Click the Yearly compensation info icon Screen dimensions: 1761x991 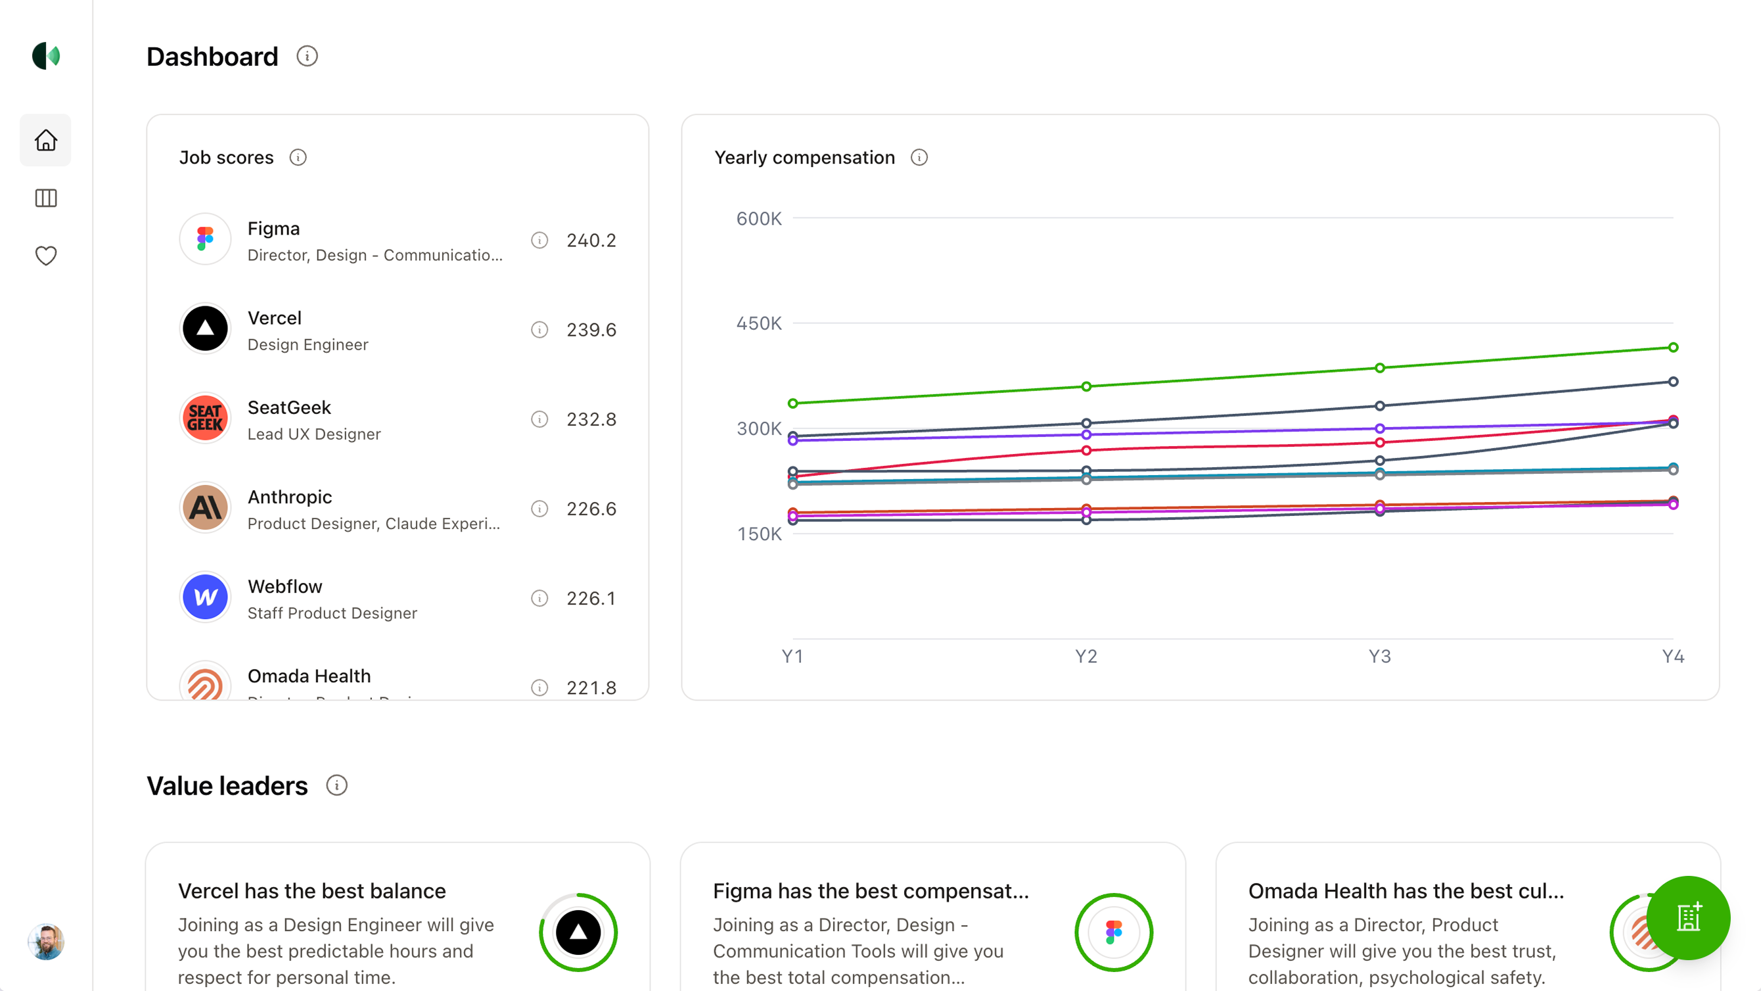[x=919, y=157]
